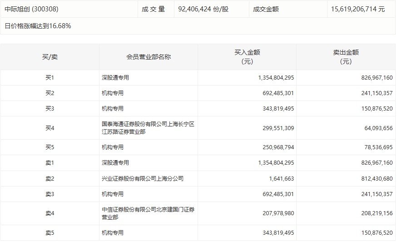Screen dimensions: 397x242
Task: Click the buy amount 207,978,980
Action: point(278,213)
